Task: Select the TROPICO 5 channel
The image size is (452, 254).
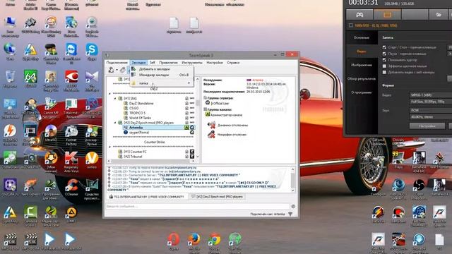Action: pyautogui.click(x=137, y=113)
